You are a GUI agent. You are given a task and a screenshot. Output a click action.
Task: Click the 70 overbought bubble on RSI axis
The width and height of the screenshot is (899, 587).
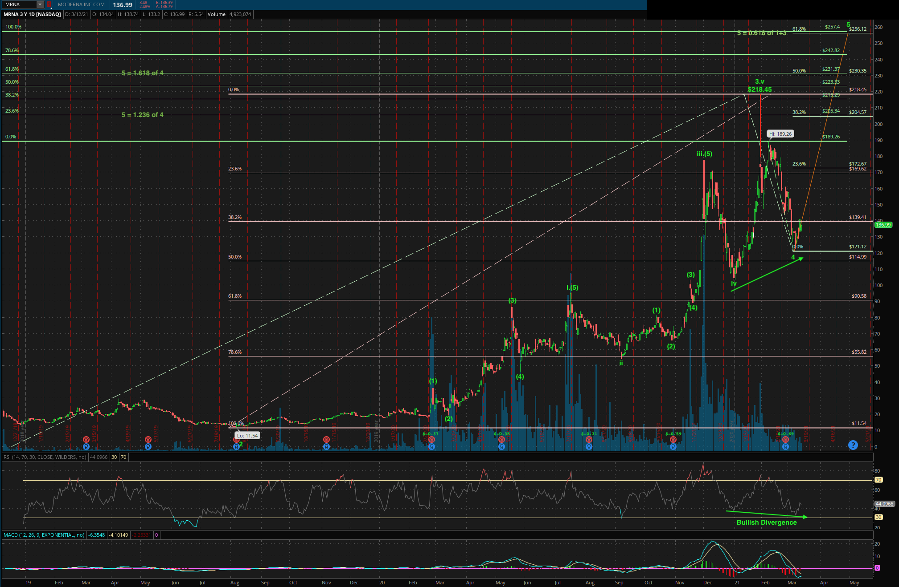(878, 480)
